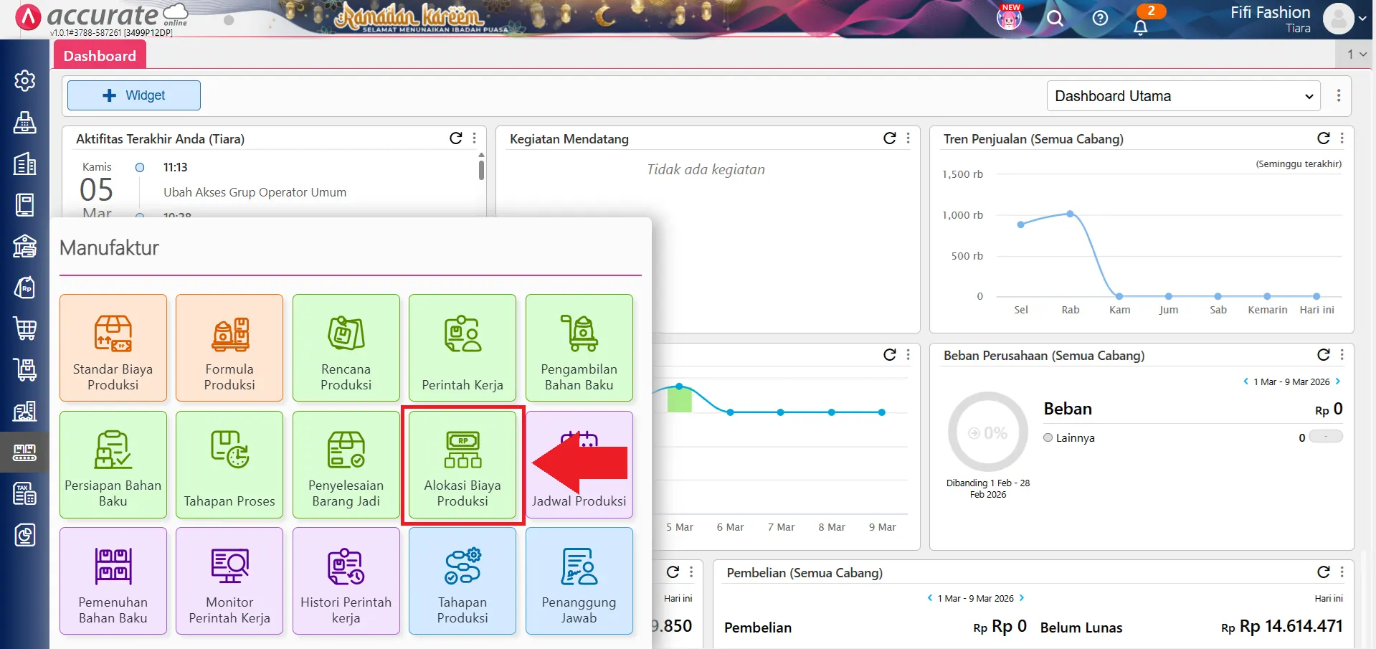Viewport: 1376px width, 649px height.
Task: Expand the Dashboard Utama dropdown
Action: [1184, 96]
